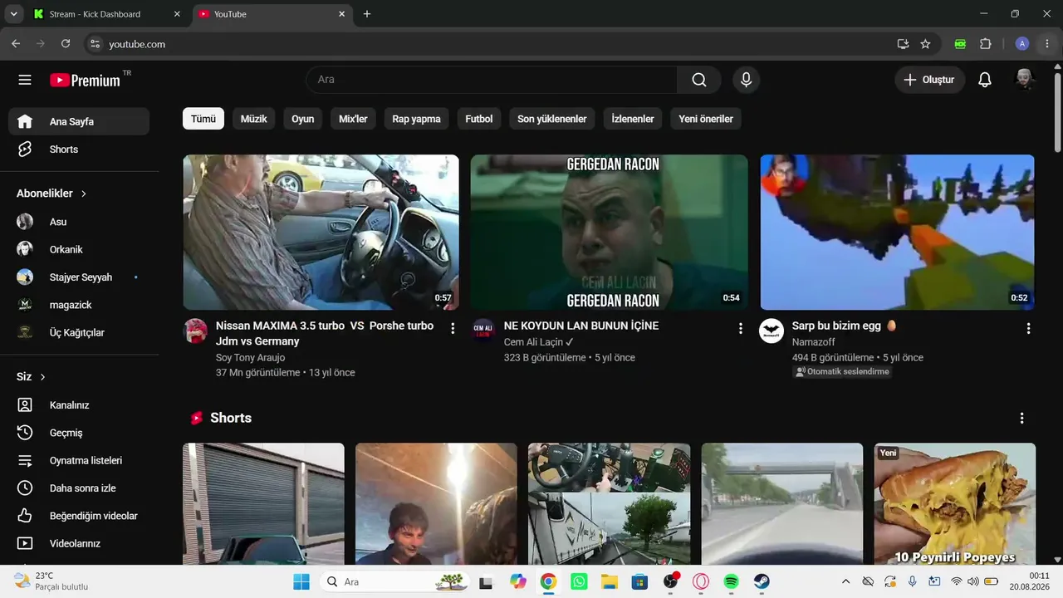Open Soy Tony Araujo channel avatar
This screenshot has width=1063, height=598.
(x=195, y=331)
